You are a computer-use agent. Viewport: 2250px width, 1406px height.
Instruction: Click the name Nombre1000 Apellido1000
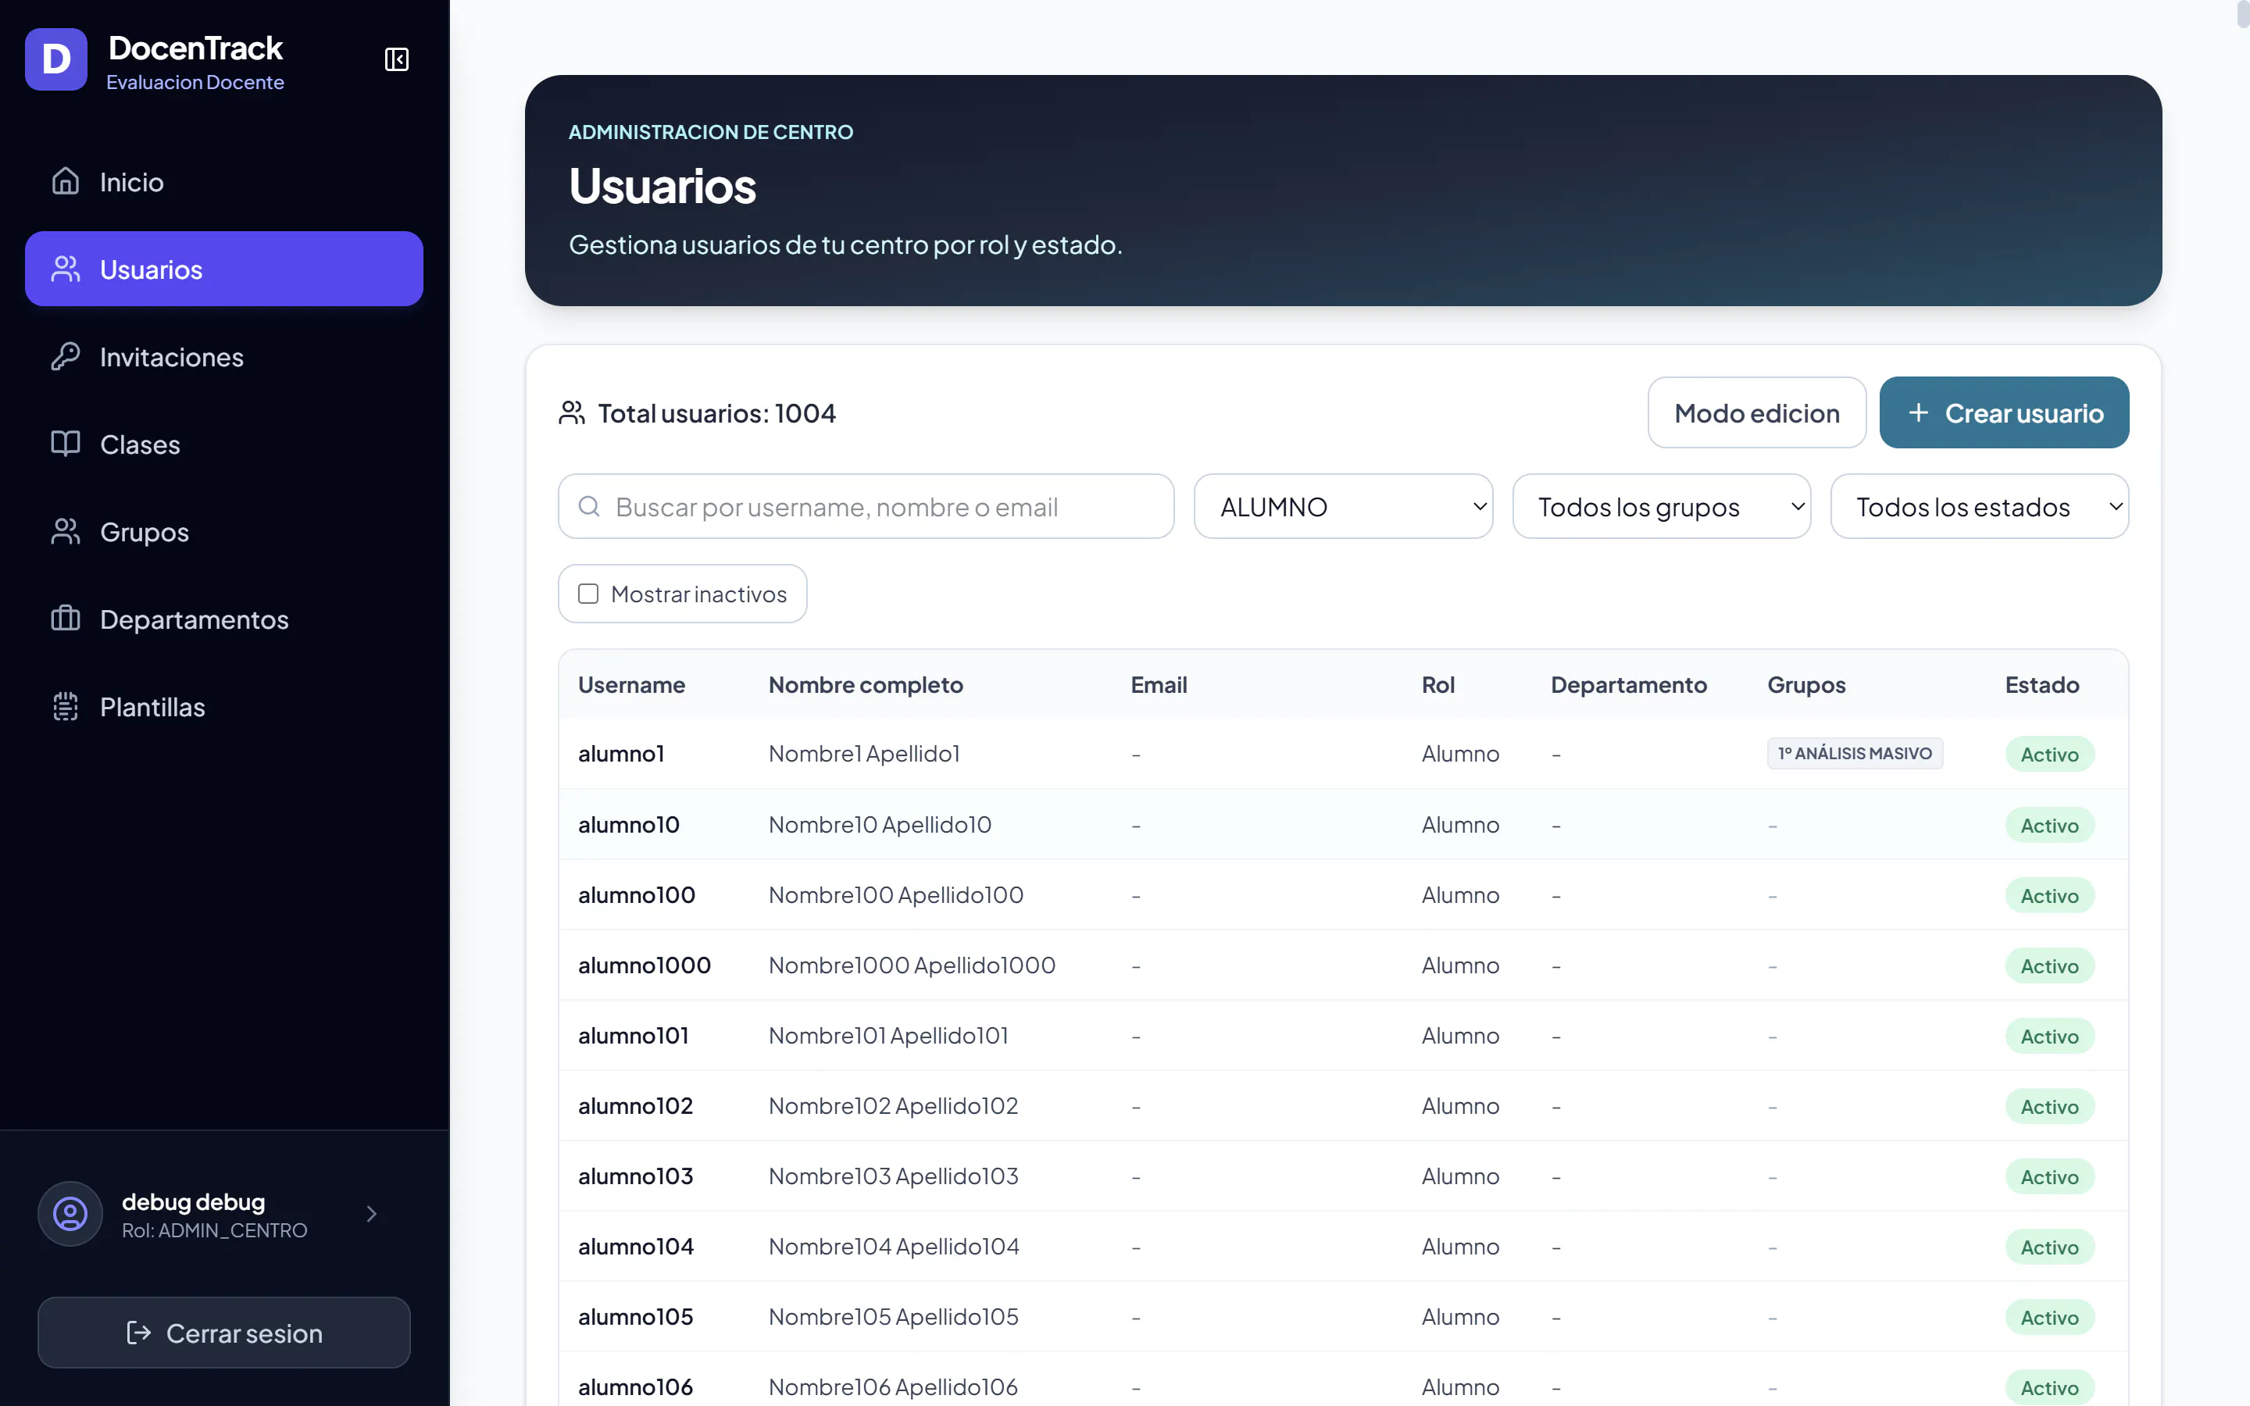pos(912,965)
